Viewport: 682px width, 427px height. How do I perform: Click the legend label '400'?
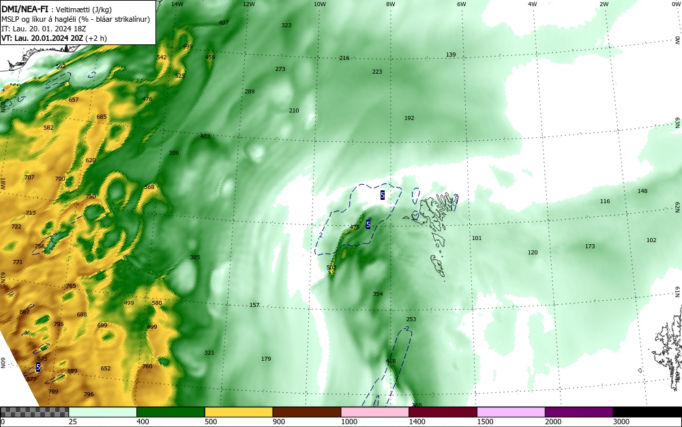pos(143,422)
